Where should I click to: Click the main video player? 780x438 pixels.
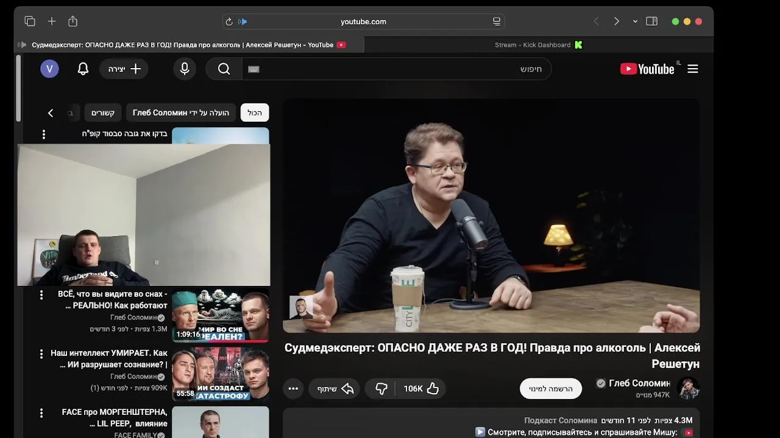pos(491,216)
